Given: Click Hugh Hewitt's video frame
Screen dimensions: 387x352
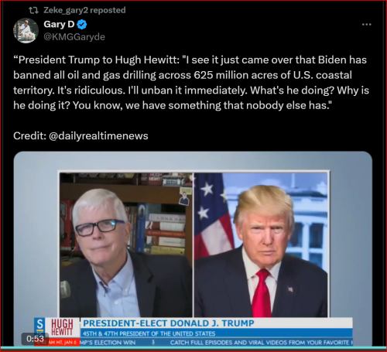Looking at the screenshot, I should [x=126, y=244].
